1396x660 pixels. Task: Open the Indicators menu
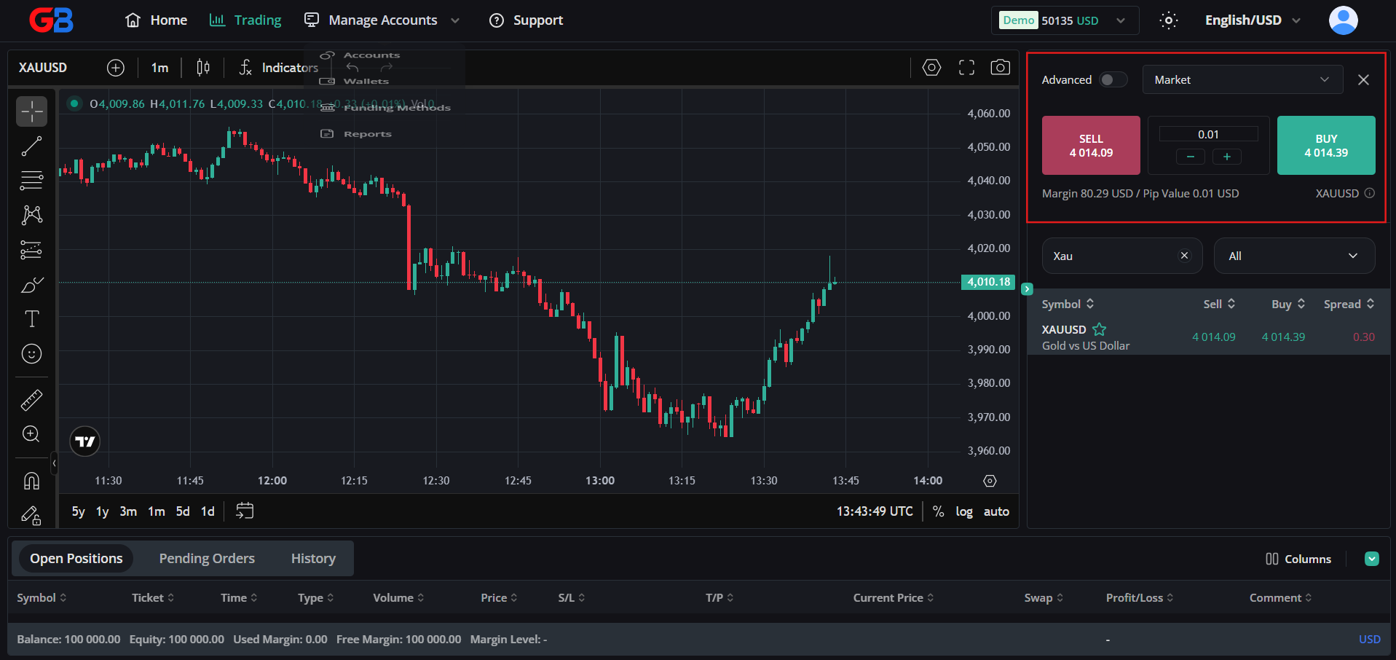(x=279, y=68)
